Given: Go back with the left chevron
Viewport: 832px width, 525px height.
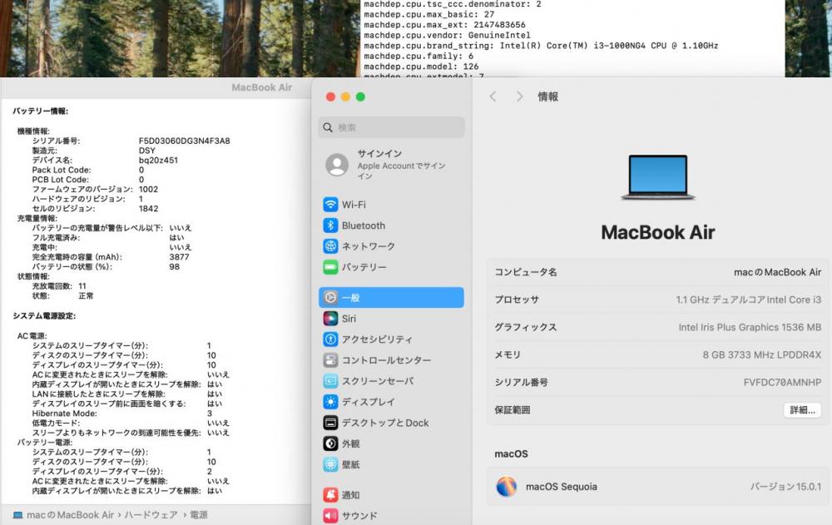Looking at the screenshot, I should 493,97.
